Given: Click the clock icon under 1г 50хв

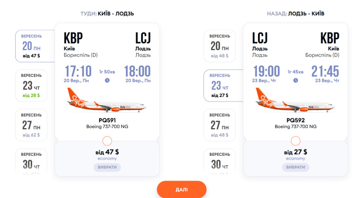Looking at the screenshot, I should [x=107, y=81].
